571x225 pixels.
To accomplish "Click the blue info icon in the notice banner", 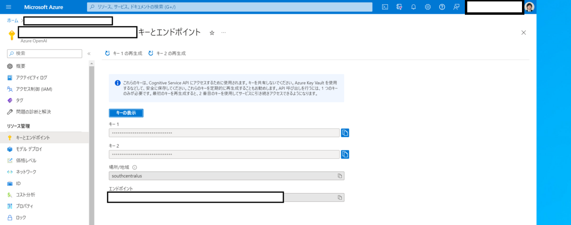I will click(x=118, y=83).
